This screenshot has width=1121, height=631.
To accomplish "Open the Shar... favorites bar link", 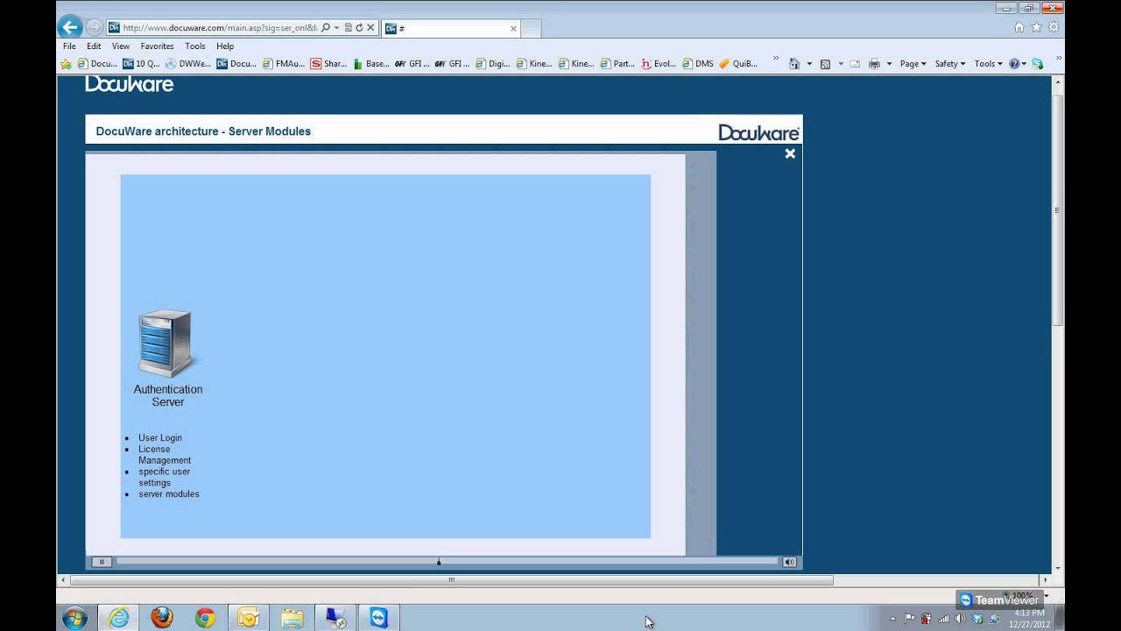I will pyautogui.click(x=328, y=64).
